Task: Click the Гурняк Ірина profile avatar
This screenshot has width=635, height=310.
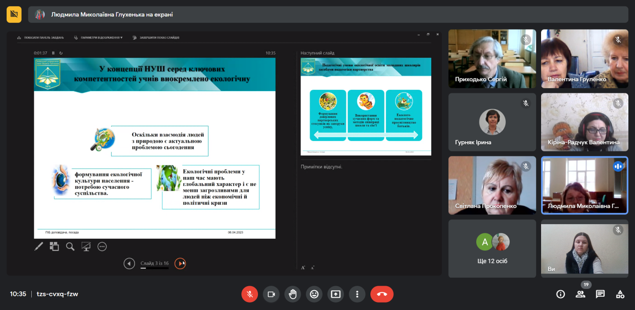Action: [x=492, y=122]
